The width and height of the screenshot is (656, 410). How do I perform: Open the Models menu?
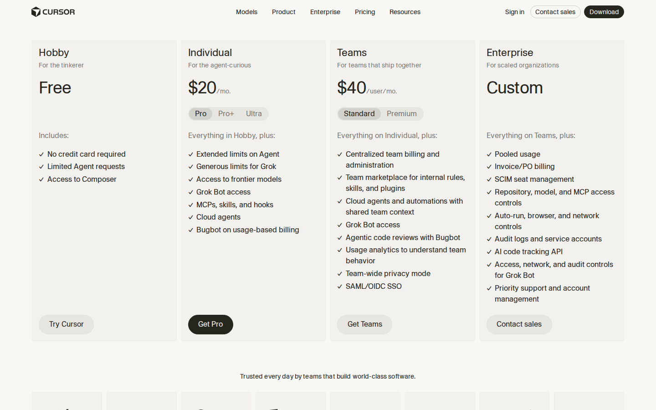pos(246,12)
